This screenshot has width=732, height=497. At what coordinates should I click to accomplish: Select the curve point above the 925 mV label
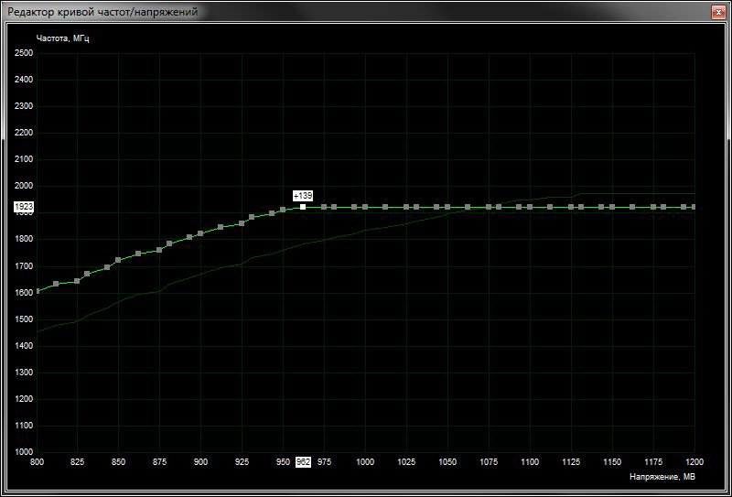[x=242, y=223]
